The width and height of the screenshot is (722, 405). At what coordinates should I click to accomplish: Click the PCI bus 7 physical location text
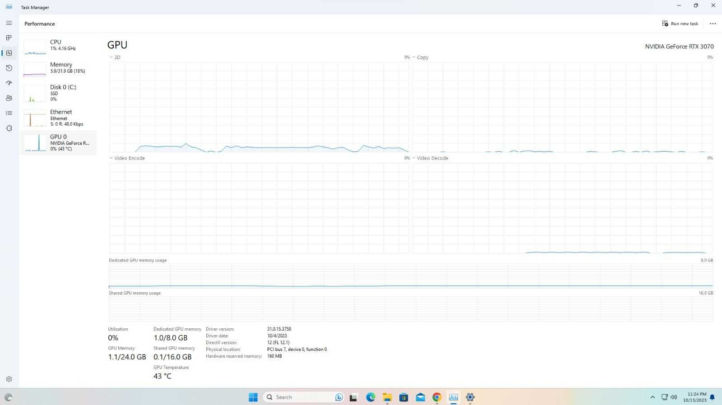297,349
